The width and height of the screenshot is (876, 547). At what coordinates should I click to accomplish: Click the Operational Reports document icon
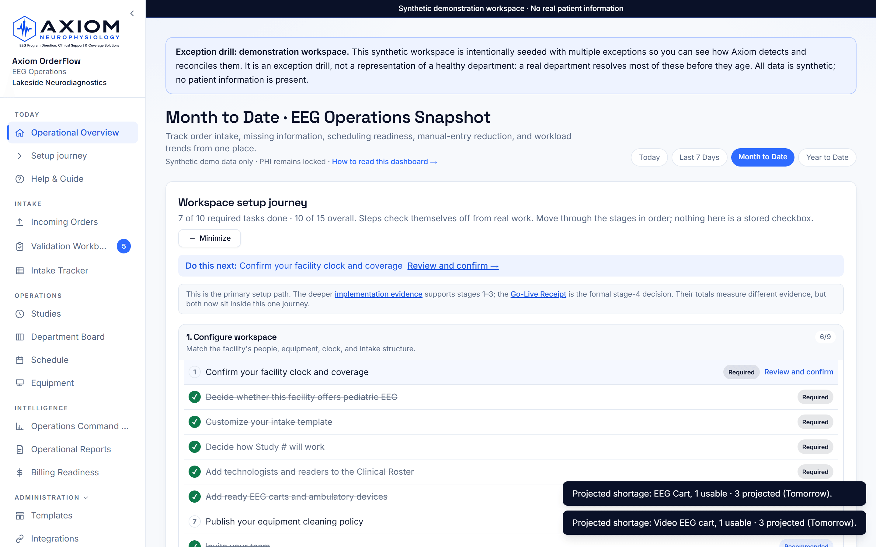tap(20, 450)
